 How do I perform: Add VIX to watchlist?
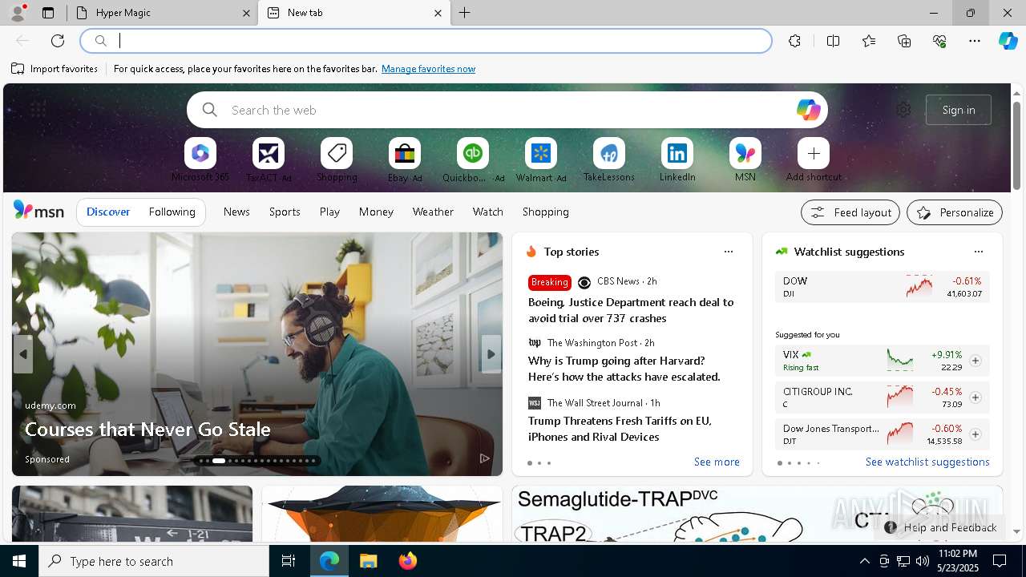pos(976,361)
